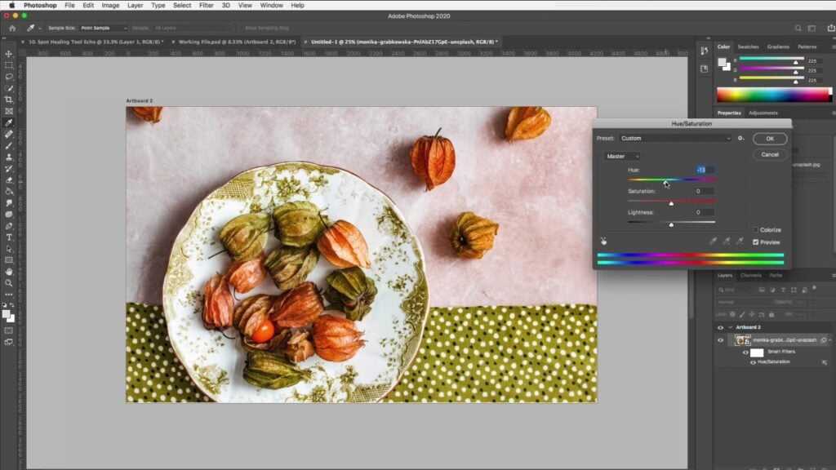This screenshot has width=836, height=470.
Task: Cancel the Hue/Saturation dialog
Action: (768, 154)
